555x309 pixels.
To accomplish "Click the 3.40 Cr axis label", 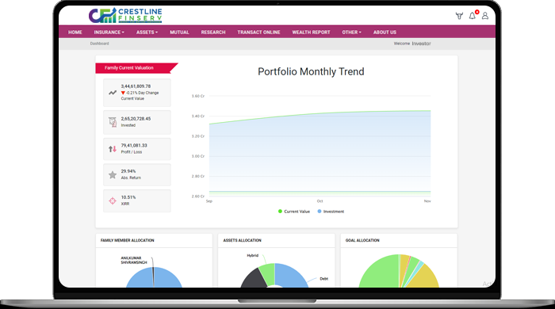I will pyautogui.click(x=198, y=116).
